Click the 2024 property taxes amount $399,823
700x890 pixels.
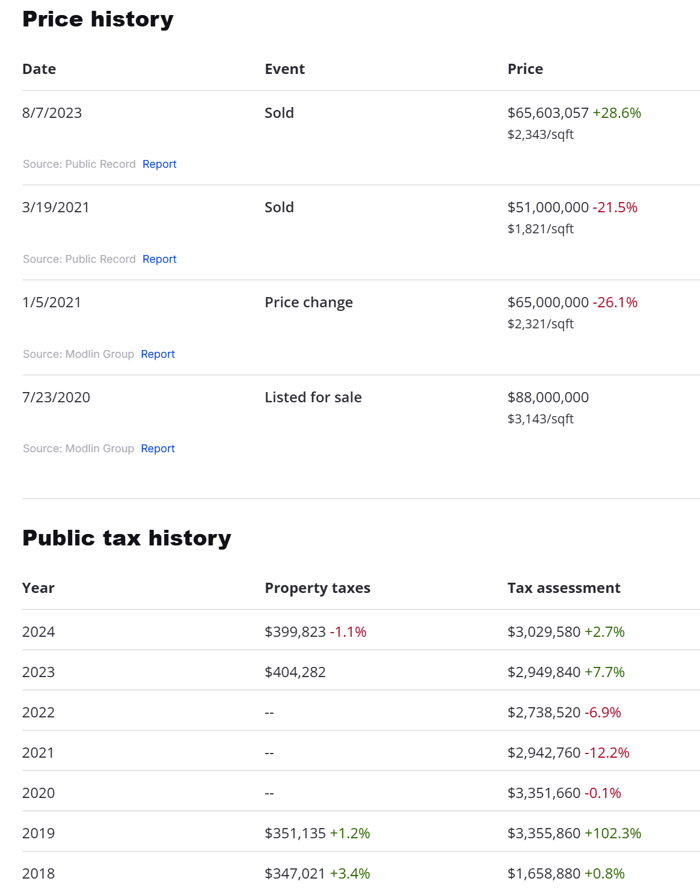295,632
